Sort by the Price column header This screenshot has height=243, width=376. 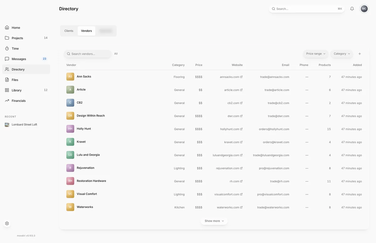click(x=199, y=65)
